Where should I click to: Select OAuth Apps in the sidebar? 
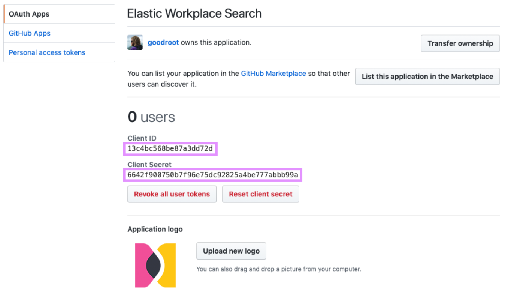point(29,14)
